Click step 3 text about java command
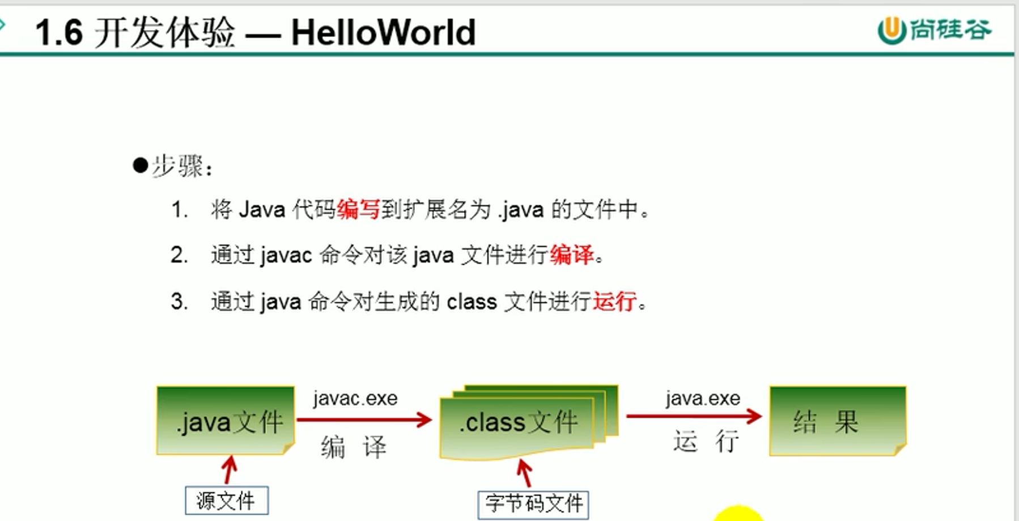This screenshot has height=521, width=1019. [409, 301]
